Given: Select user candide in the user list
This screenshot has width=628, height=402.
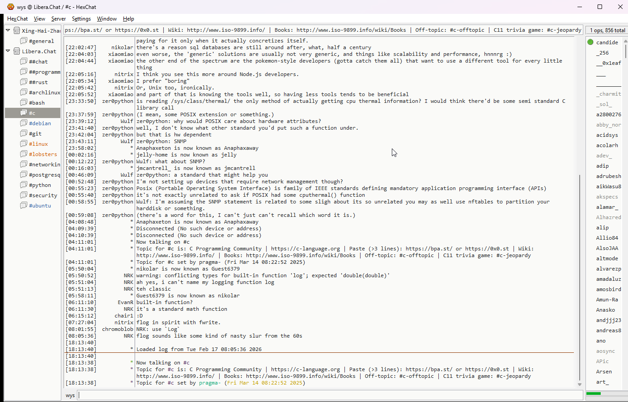Looking at the screenshot, I should (607, 42).
